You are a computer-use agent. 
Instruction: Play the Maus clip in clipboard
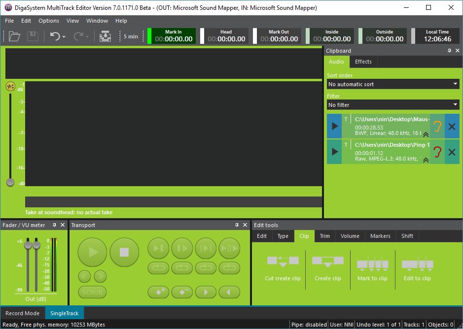pyautogui.click(x=335, y=127)
